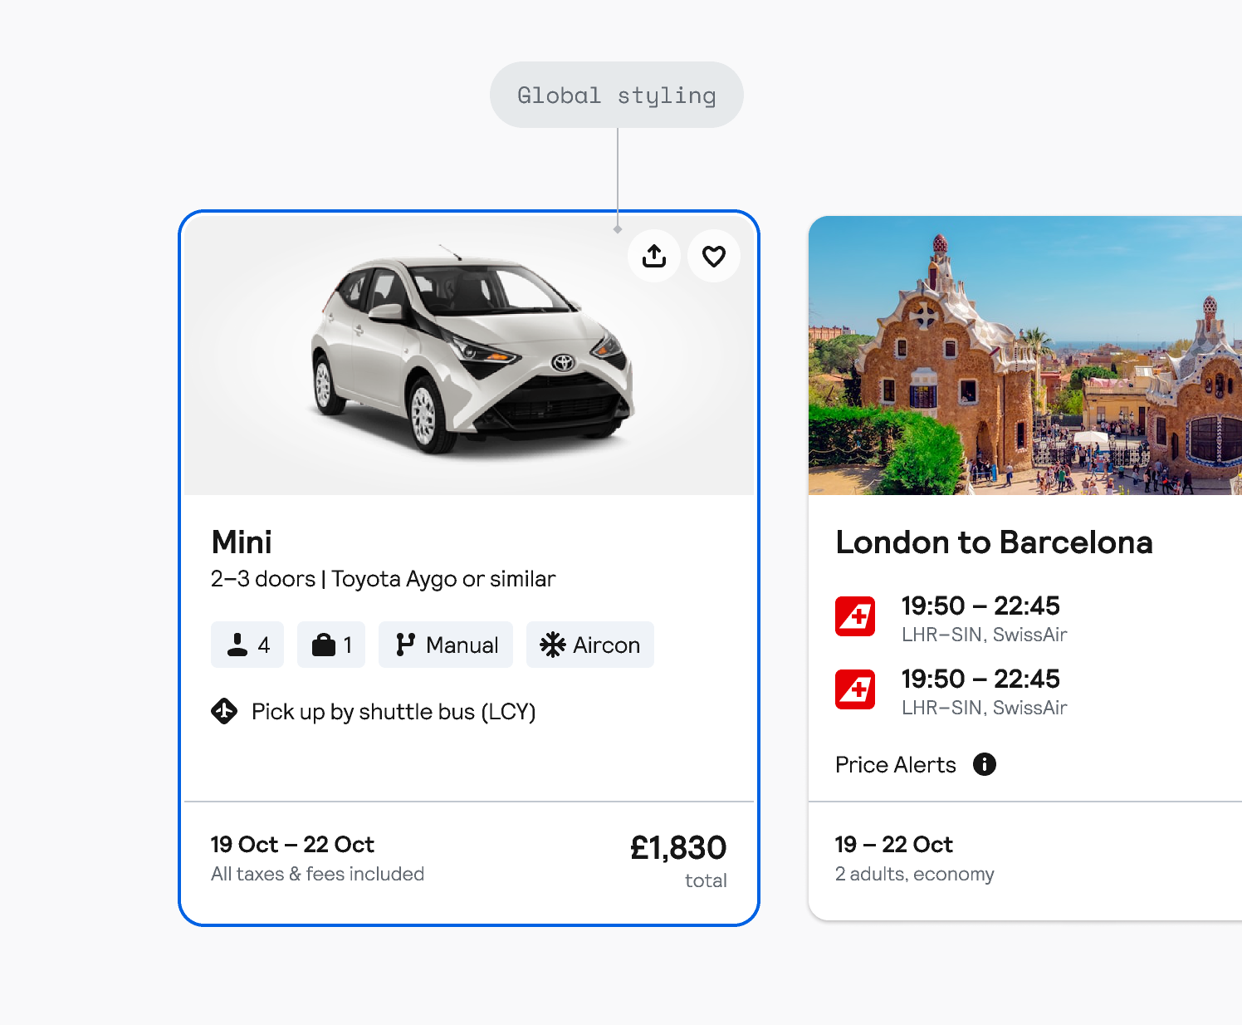
Task: Click the Pick up by shuttle bus text
Action: (394, 712)
